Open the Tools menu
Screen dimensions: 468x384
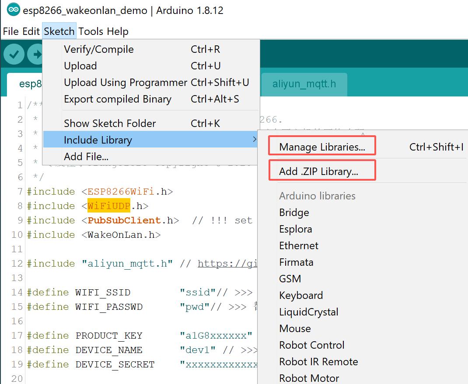[91, 31]
